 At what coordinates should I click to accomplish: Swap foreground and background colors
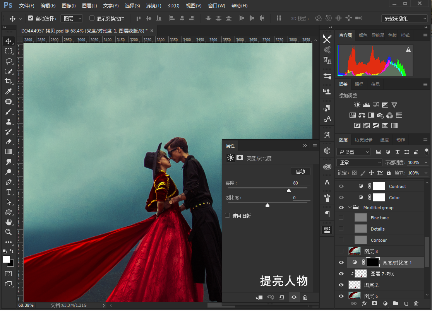pyautogui.click(x=12, y=251)
